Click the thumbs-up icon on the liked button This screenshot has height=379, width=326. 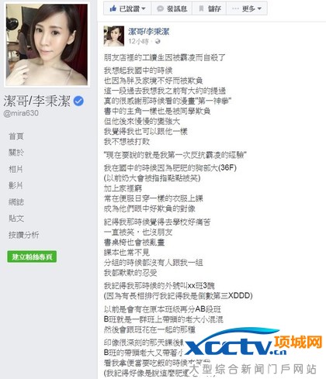pyautogui.click(x=113, y=9)
